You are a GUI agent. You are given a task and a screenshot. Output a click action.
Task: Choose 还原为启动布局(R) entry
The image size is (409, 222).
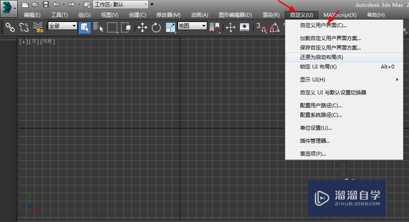[344, 57]
